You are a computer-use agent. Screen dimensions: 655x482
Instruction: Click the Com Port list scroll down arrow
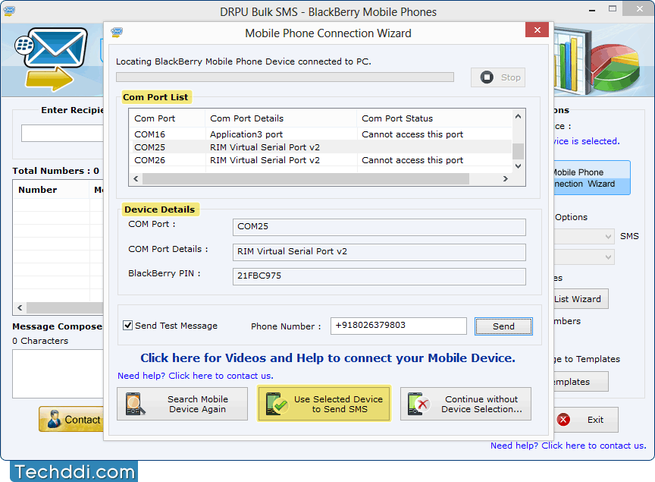518,166
